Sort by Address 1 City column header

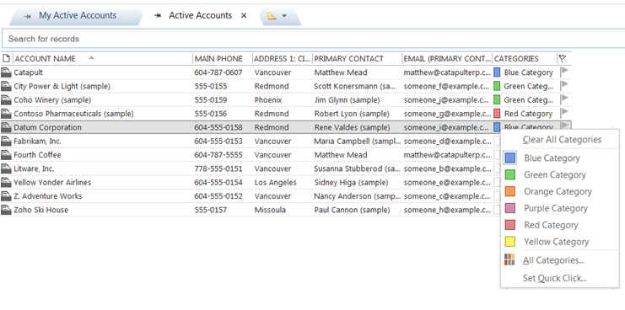tap(283, 58)
